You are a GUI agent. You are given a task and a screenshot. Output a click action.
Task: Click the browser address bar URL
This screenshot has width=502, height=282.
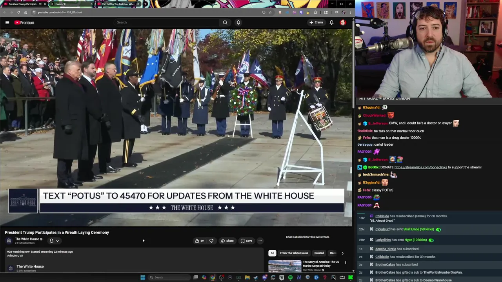[60, 12]
